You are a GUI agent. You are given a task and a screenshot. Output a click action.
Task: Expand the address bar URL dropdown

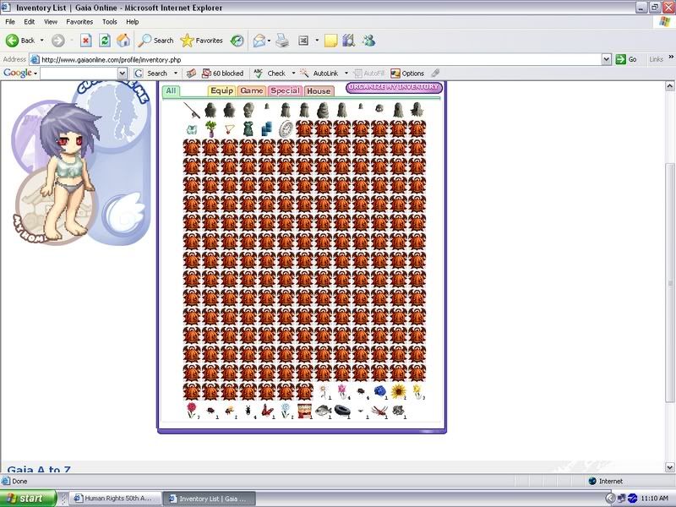coord(606,59)
